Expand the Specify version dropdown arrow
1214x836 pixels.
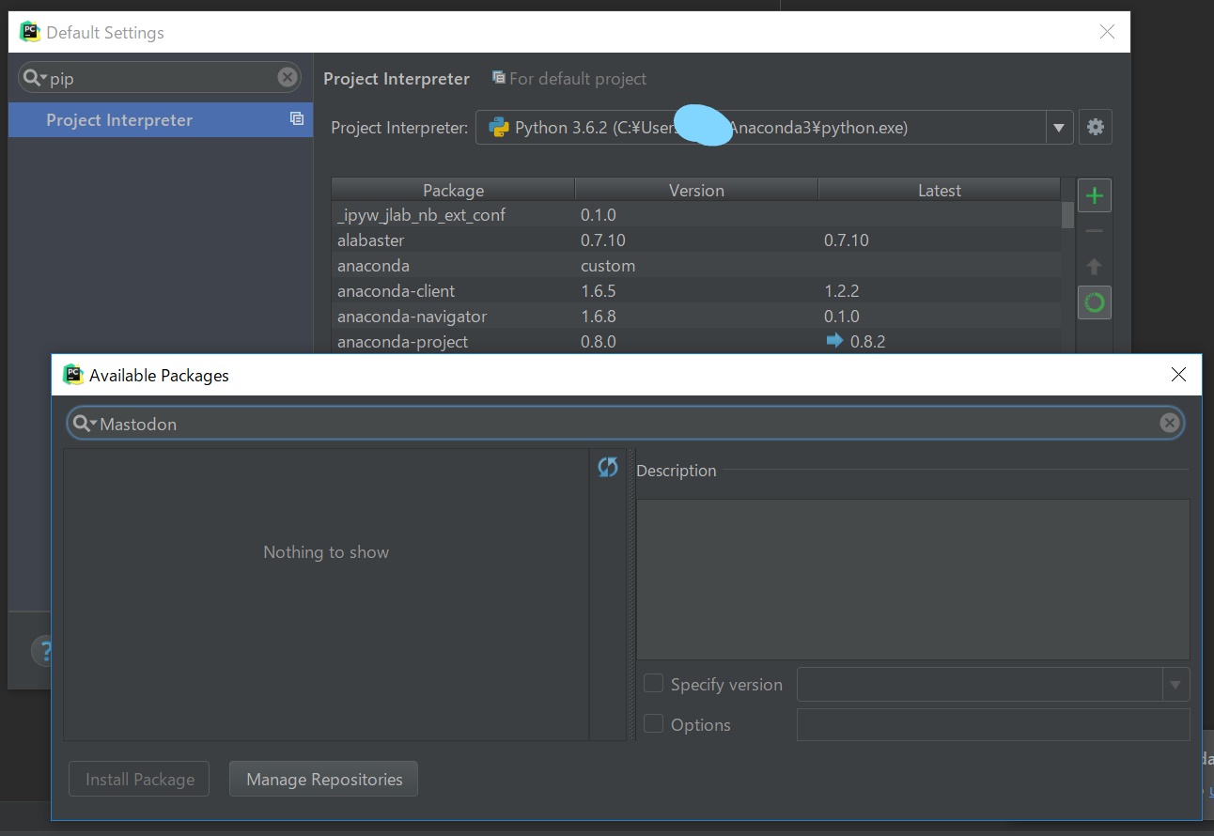click(1175, 685)
